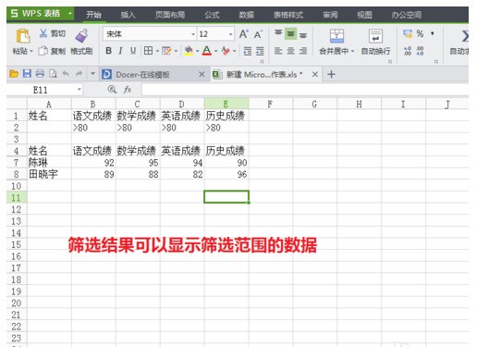
Task: Align text left
Action: pyautogui.click(x=278, y=51)
